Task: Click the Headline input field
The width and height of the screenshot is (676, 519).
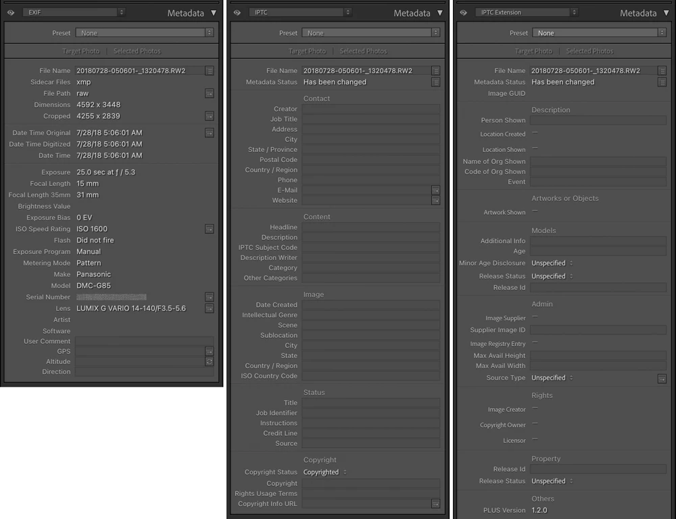Action: tap(370, 227)
